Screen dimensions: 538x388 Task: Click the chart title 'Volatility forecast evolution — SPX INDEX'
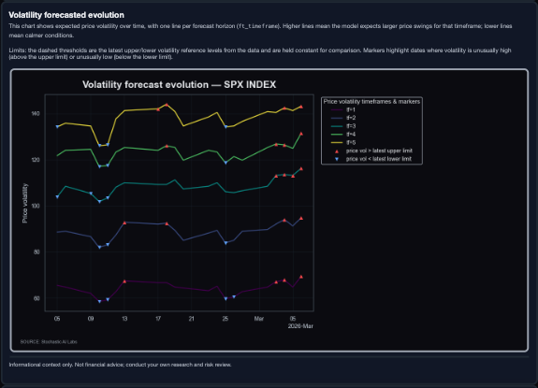click(179, 85)
